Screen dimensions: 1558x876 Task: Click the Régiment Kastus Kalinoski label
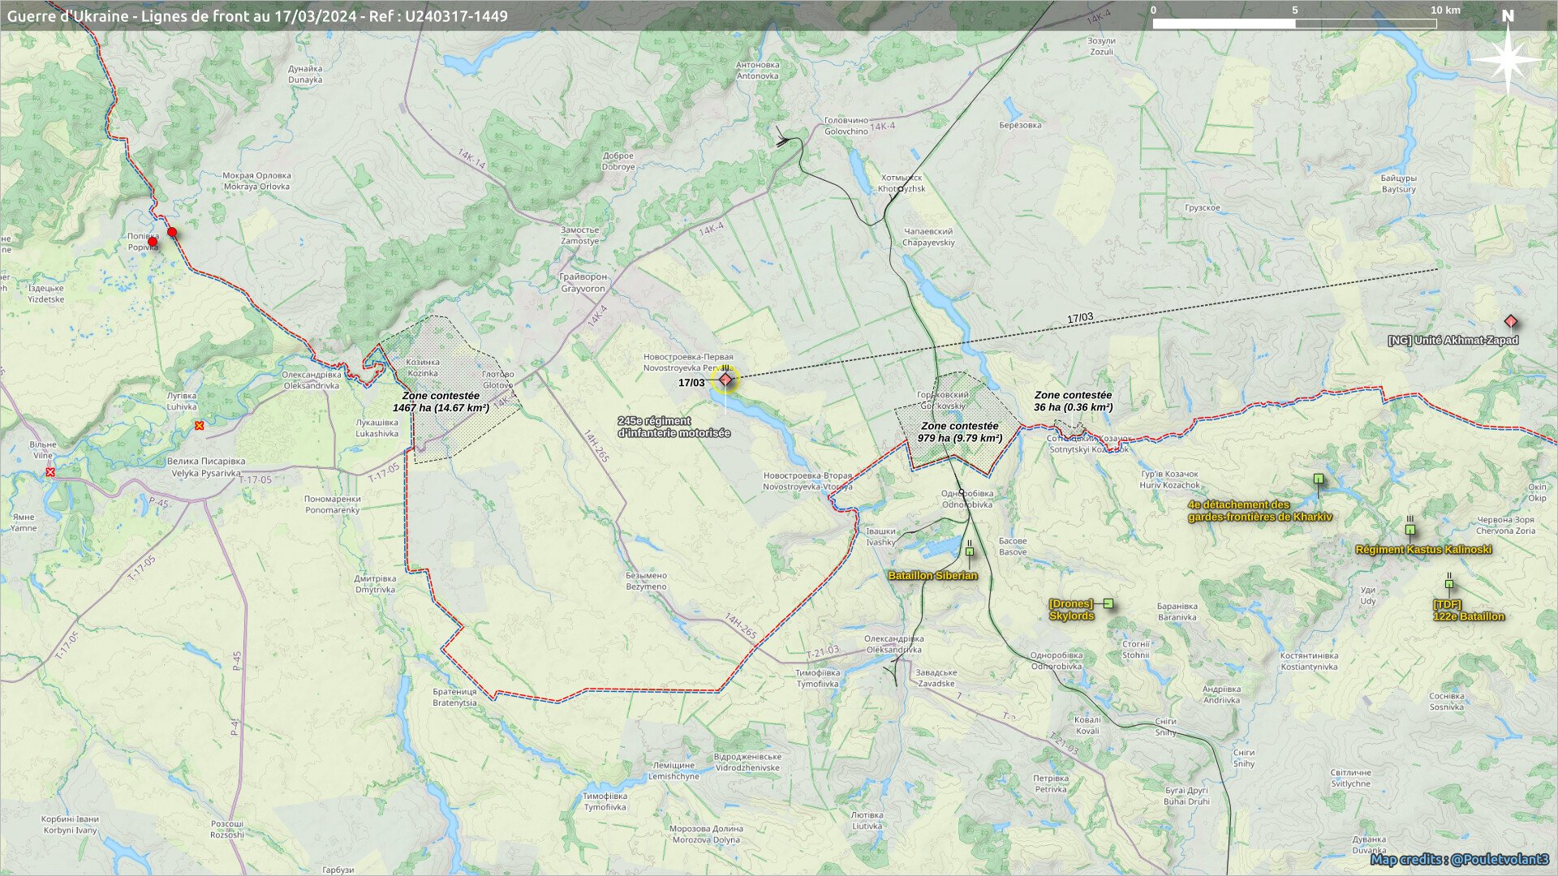click(1423, 550)
